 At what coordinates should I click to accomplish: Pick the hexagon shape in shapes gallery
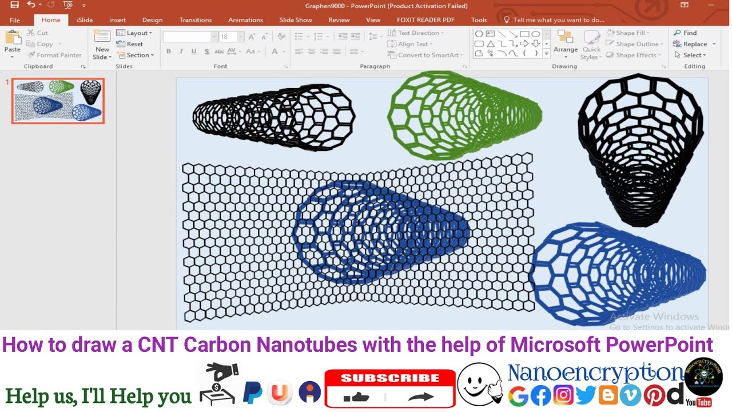[479, 34]
